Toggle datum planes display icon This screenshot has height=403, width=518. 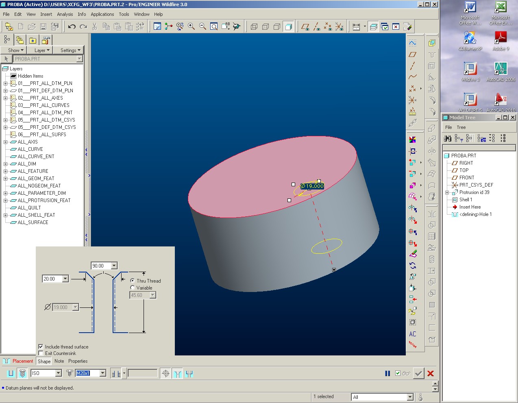[x=305, y=27]
